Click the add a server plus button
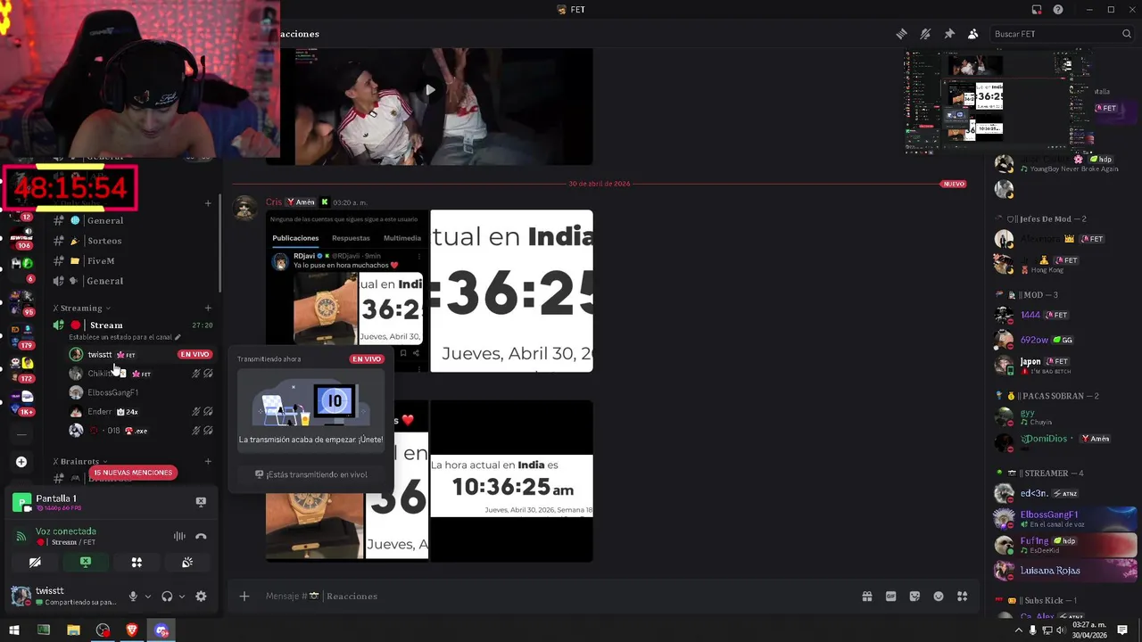This screenshot has width=1142, height=642. (21, 462)
